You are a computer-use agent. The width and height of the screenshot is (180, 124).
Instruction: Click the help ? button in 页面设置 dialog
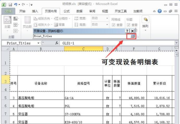coord(127,31)
